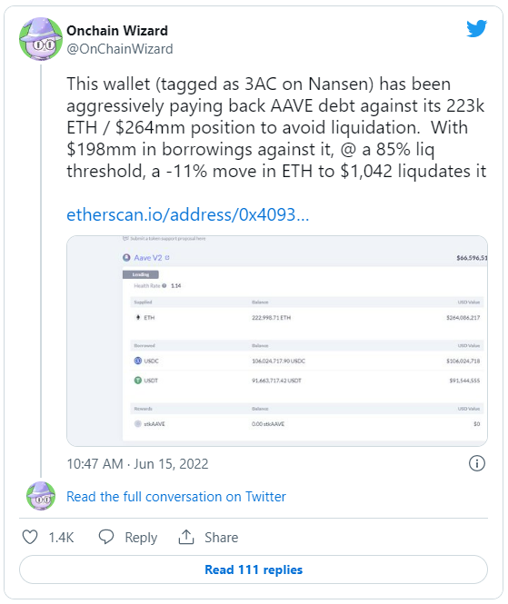Click the Twitter bird logo
Screen dimensions: 508x604
point(476,28)
